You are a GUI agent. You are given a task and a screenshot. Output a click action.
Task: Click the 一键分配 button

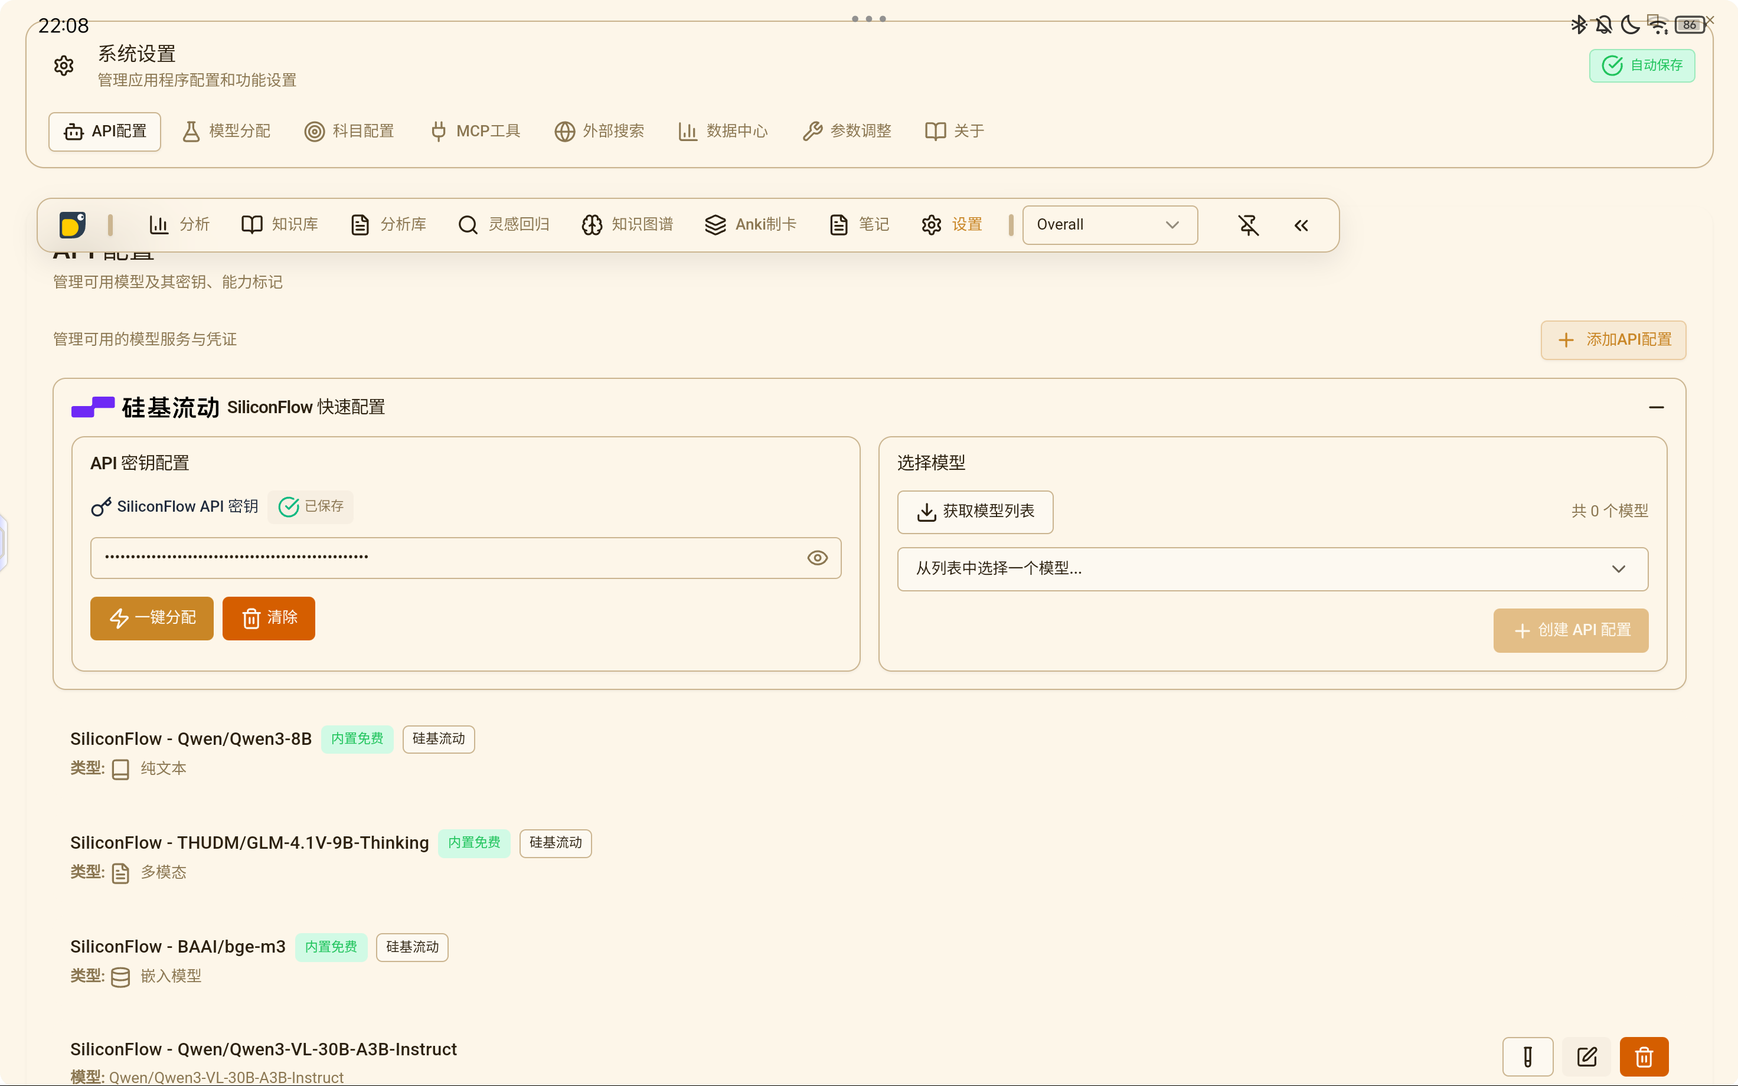[152, 618]
